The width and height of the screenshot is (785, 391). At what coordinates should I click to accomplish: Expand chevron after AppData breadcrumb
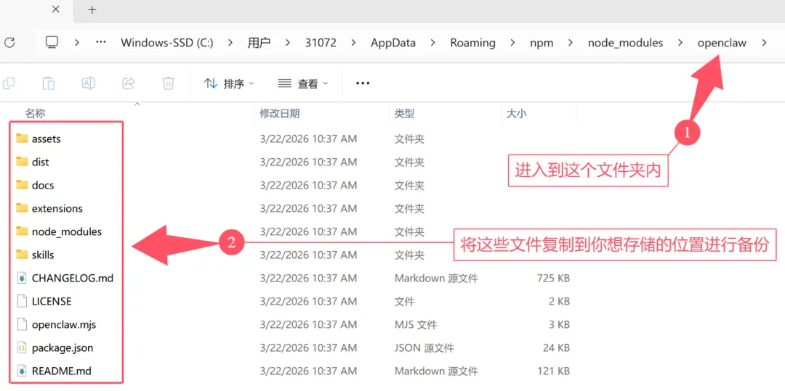tap(433, 43)
